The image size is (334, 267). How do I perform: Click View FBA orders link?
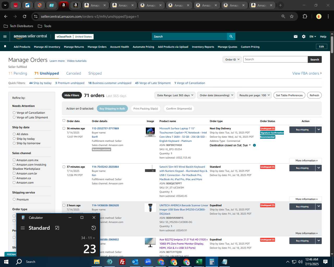tap(307, 73)
